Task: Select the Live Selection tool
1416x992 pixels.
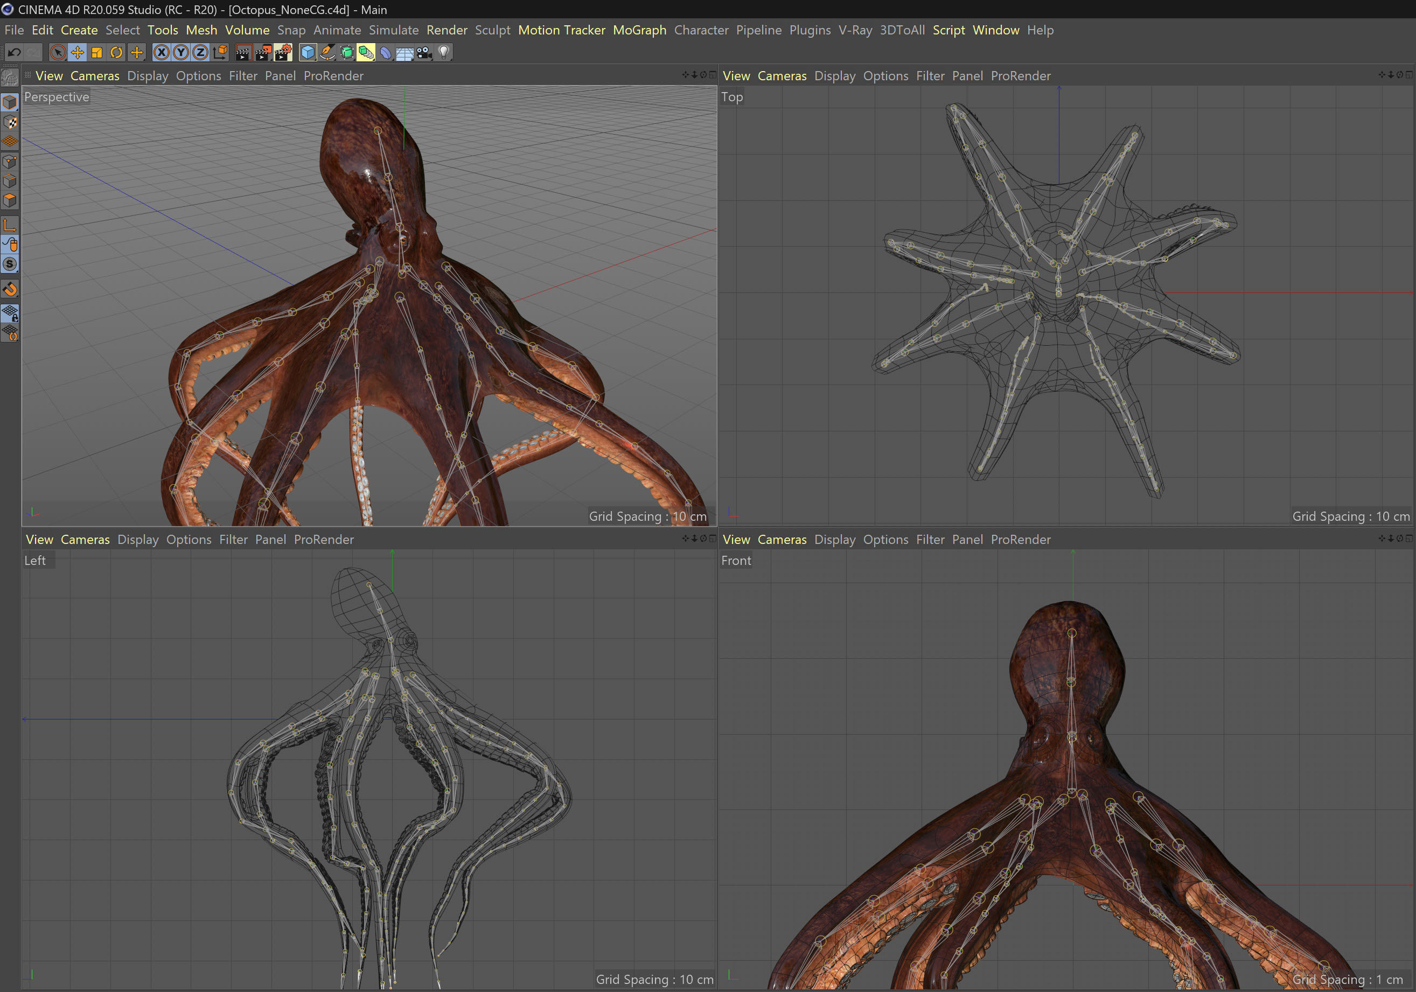Action: [58, 52]
